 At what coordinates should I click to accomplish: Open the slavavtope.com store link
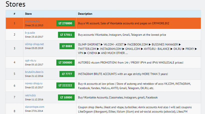tap(35, 107)
